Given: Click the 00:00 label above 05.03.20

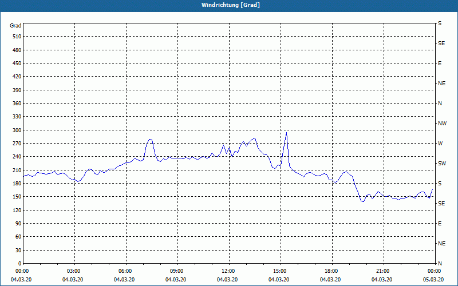Looking at the screenshot, I should (435, 271).
